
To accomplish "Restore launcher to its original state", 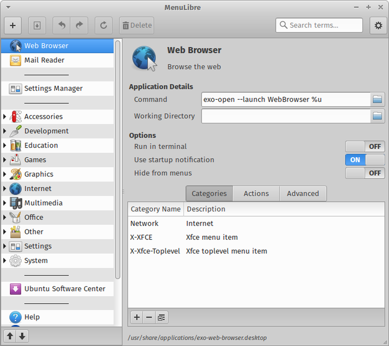I will (103, 25).
